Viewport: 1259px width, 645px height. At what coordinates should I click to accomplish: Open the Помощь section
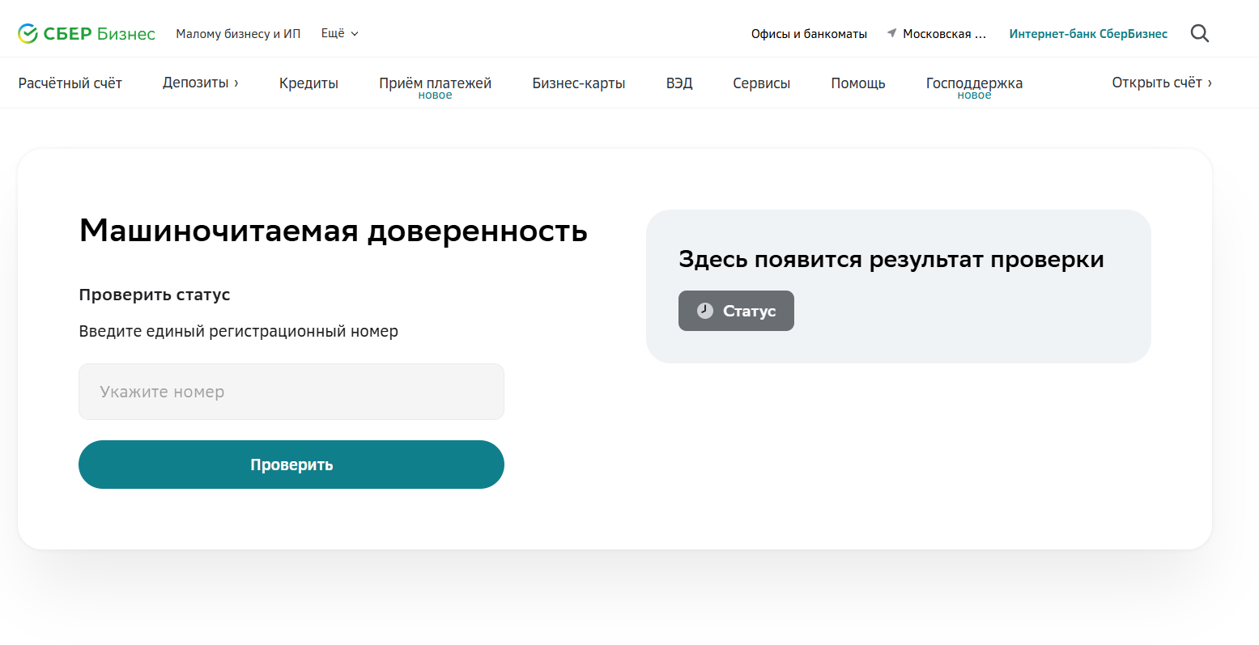click(857, 83)
